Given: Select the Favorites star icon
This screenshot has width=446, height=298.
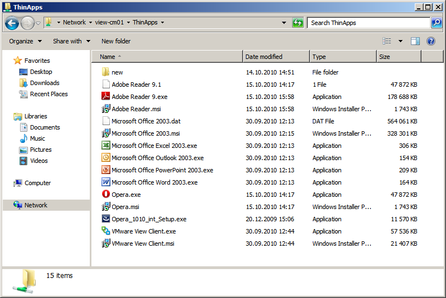Looking at the screenshot, I should point(18,61).
